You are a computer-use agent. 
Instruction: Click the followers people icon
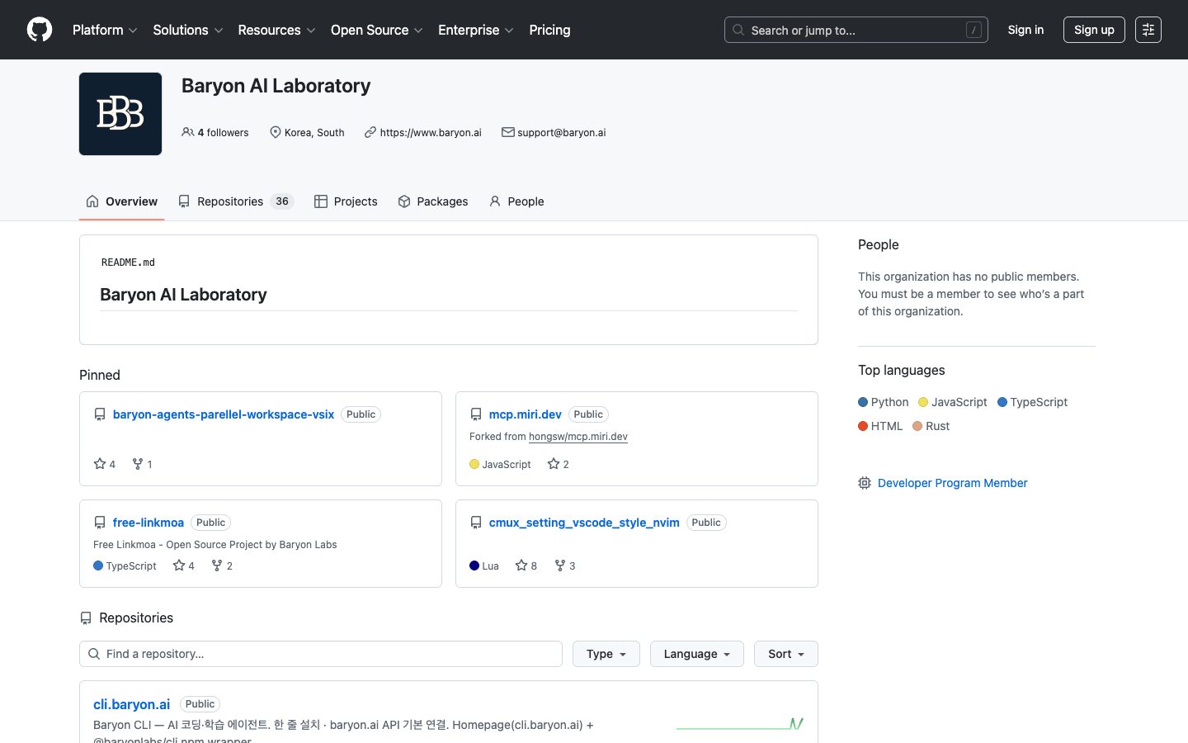(188, 132)
